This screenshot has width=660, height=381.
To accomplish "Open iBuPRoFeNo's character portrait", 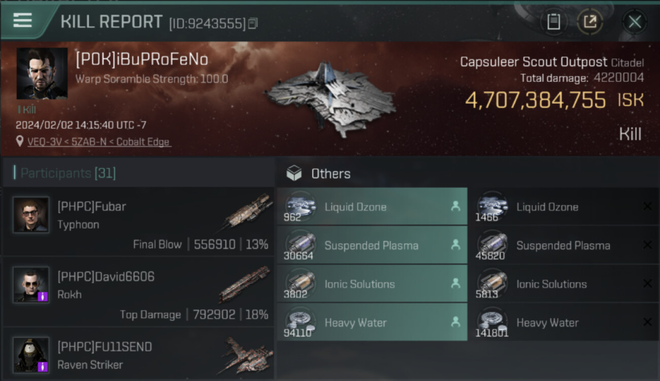I will click(42, 74).
